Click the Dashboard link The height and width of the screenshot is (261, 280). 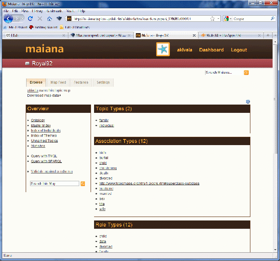point(211,50)
